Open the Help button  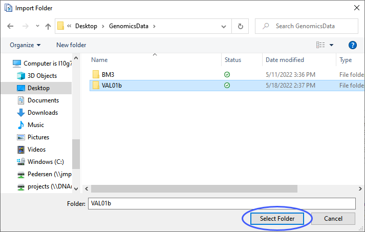coord(352,45)
